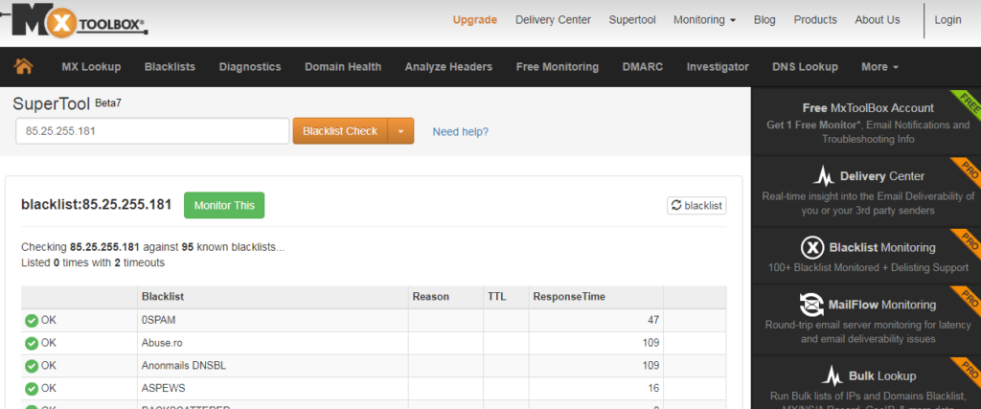
Task: Open Analyze Headers tab
Action: pos(448,67)
